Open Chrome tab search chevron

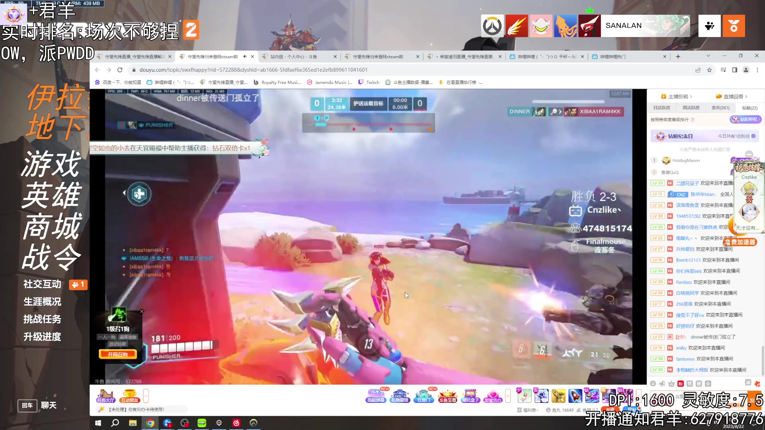click(708, 56)
